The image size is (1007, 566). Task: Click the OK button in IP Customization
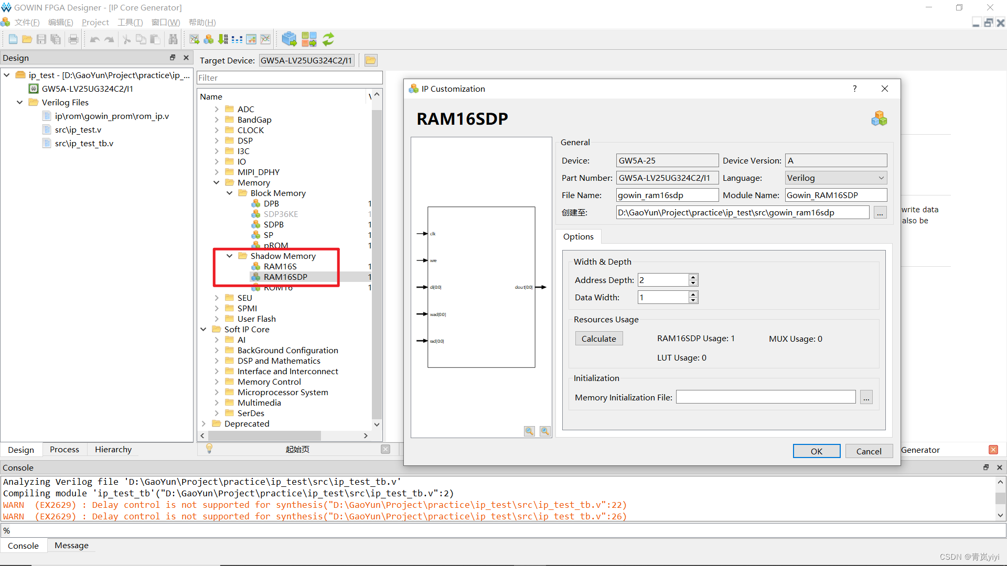click(816, 451)
